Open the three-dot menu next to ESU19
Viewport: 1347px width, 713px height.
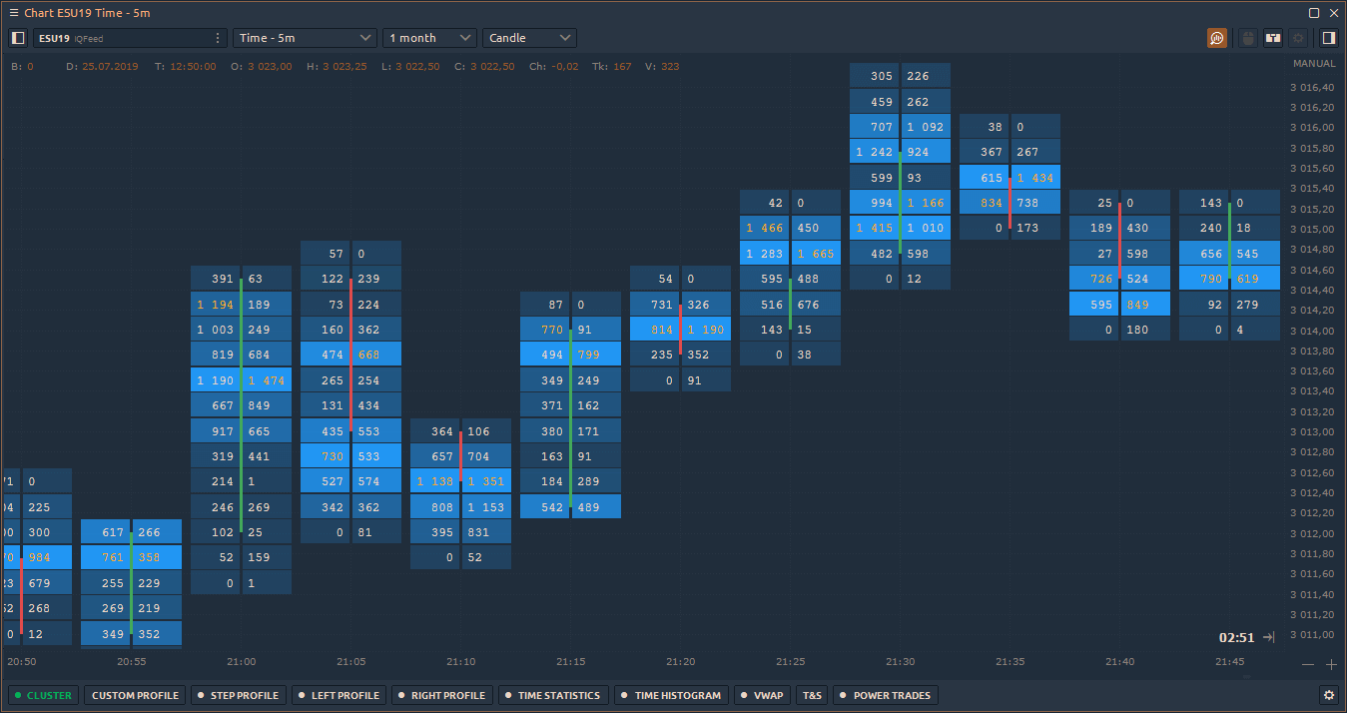click(x=217, y=37)
